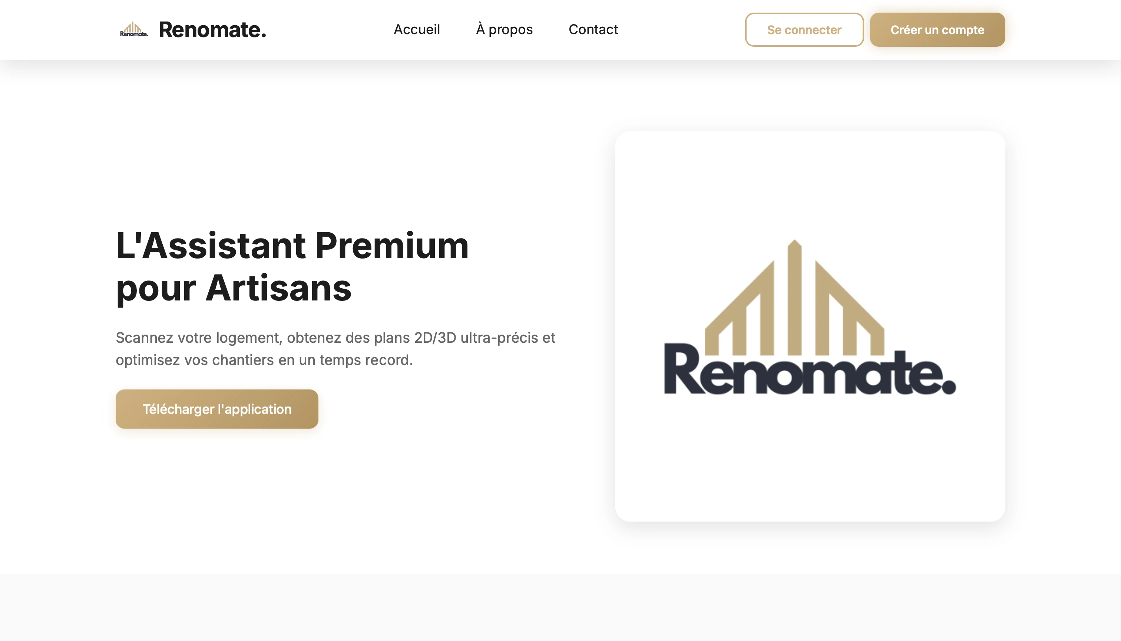Start account creation with the gold signup button

[x=937, y=30]
